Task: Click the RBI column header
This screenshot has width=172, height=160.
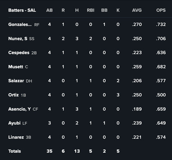Action: click(91, 10)
